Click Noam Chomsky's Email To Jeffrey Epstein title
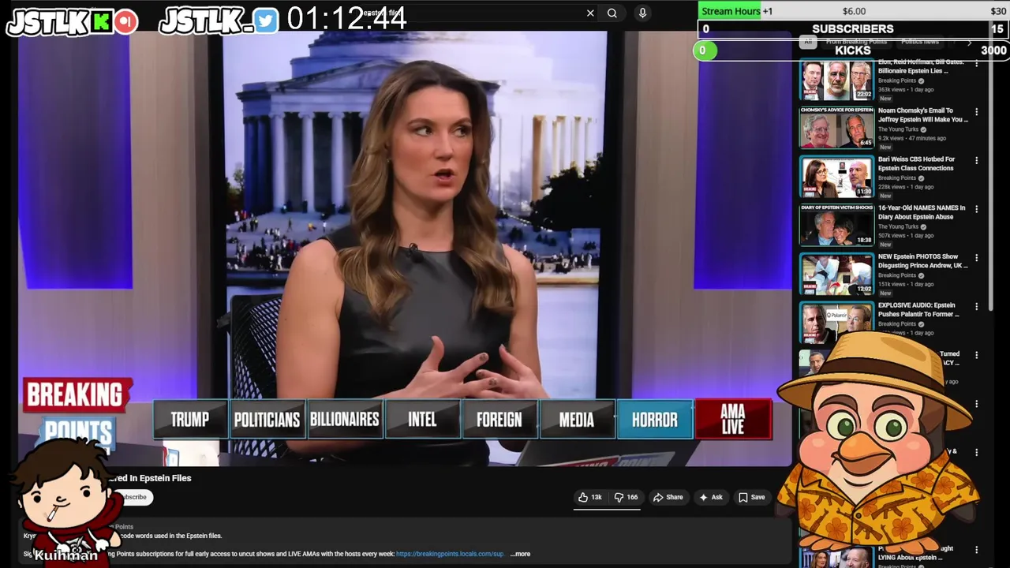The height and width of the screenshot is (568, 1010). click(923, 115)
